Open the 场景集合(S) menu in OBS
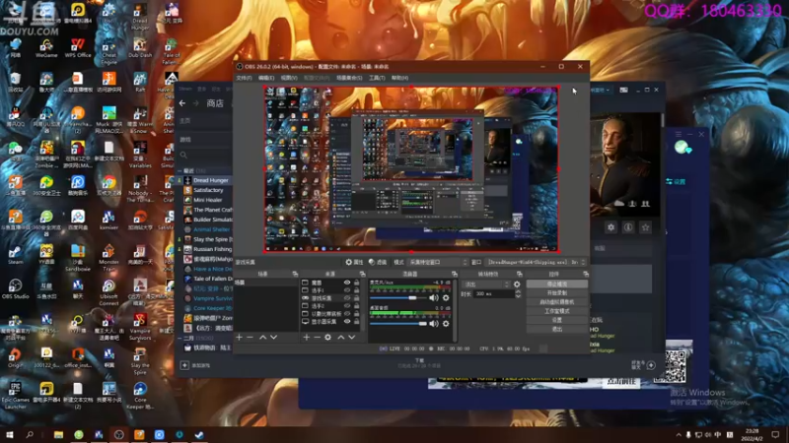The height and width of the screenshot is (443, 789). coord(349,78)
